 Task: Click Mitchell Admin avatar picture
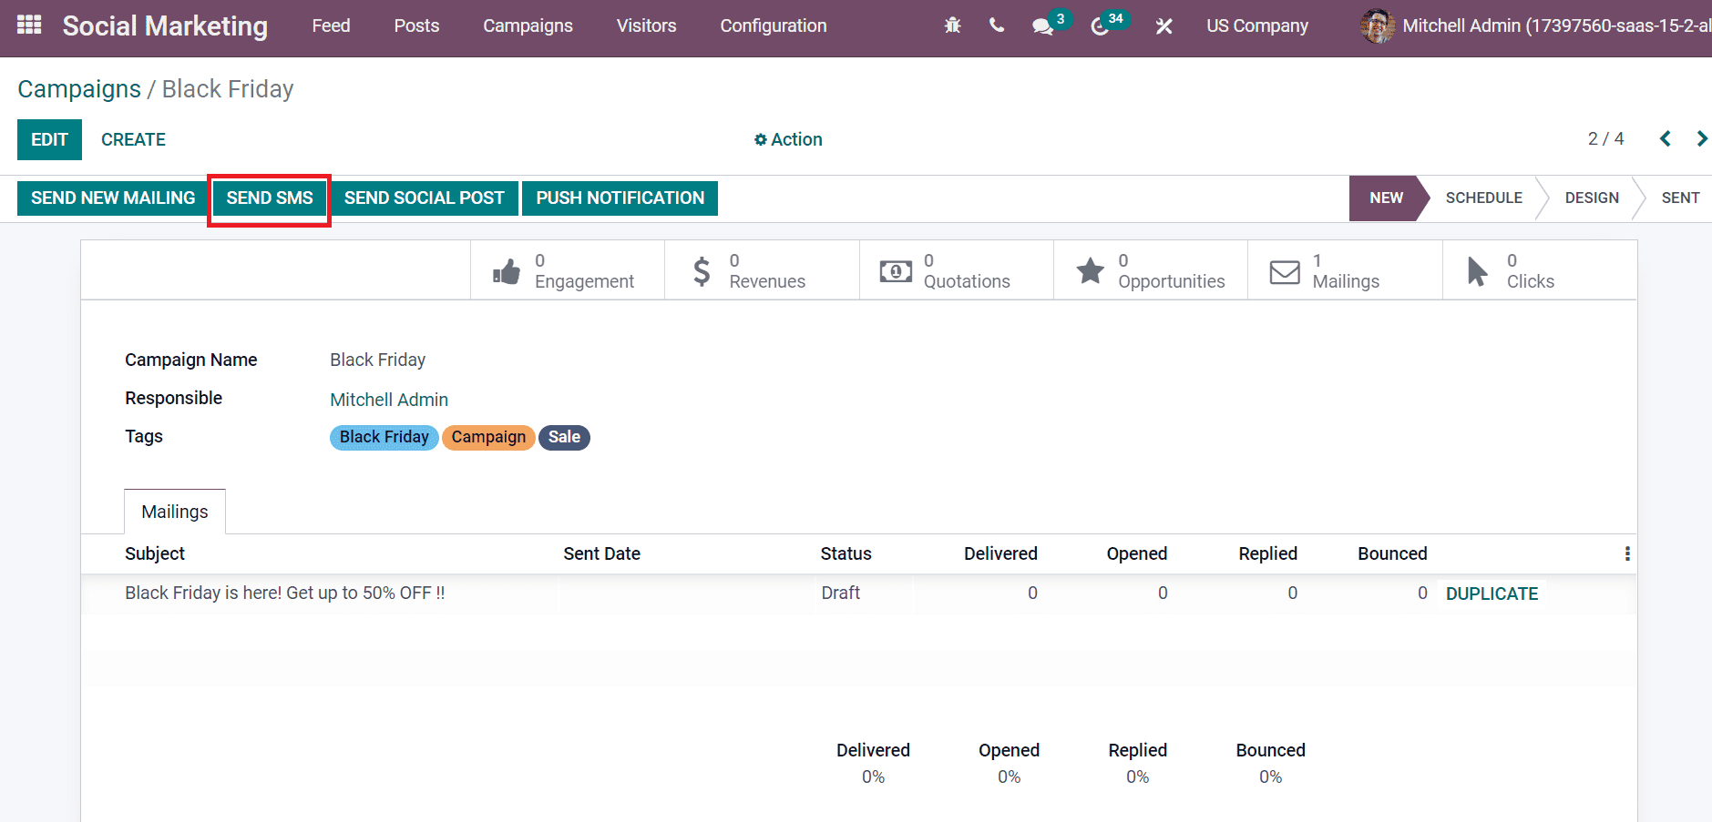pyautogui.click(x=1377, y=25)
